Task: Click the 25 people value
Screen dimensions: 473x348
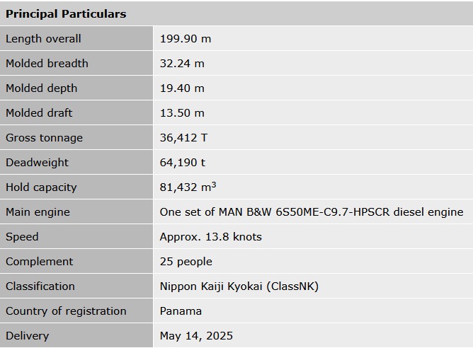Action: [186, 262]
